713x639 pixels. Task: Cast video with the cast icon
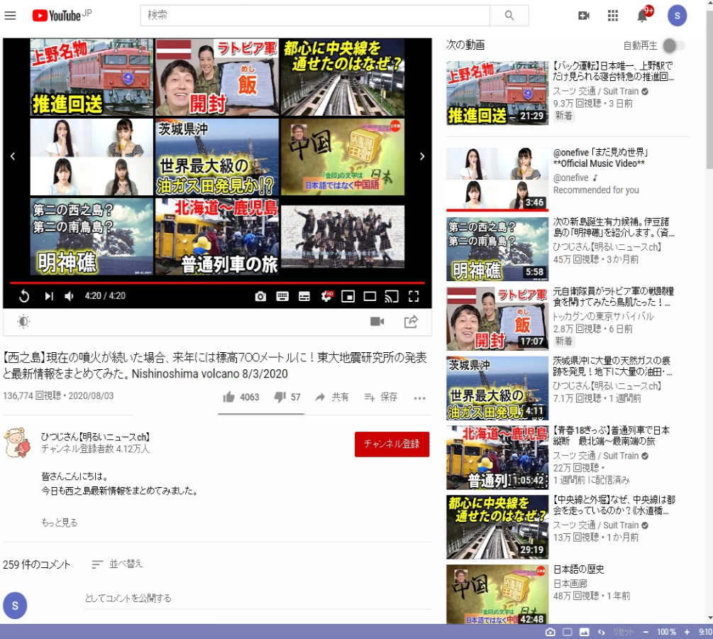coord(392,297)
